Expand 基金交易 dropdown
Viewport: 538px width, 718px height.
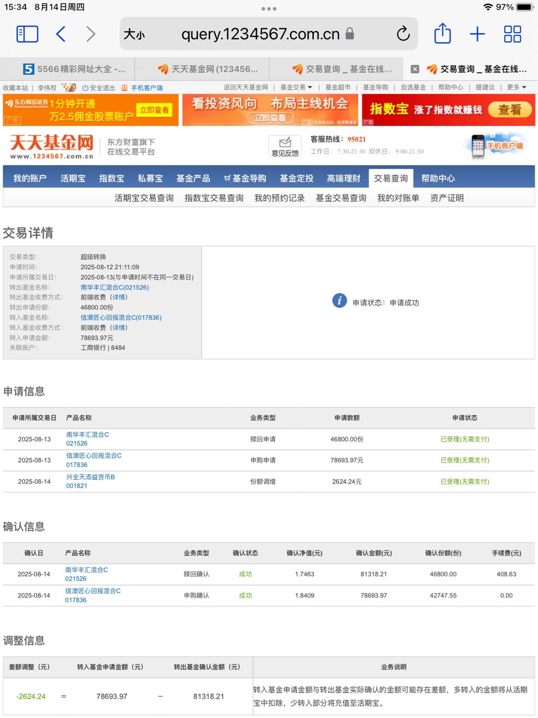tap(296, 87)
